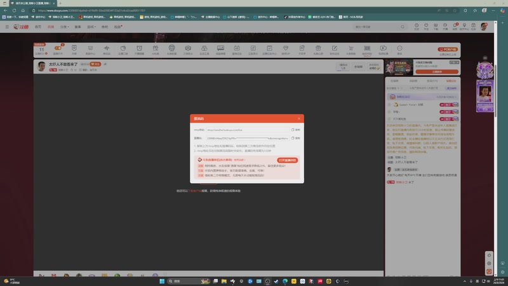This screenshot has height=286, width=508.
Task: Click the refresh icon in floating right sidebar
Action: (x=489, y=255)
